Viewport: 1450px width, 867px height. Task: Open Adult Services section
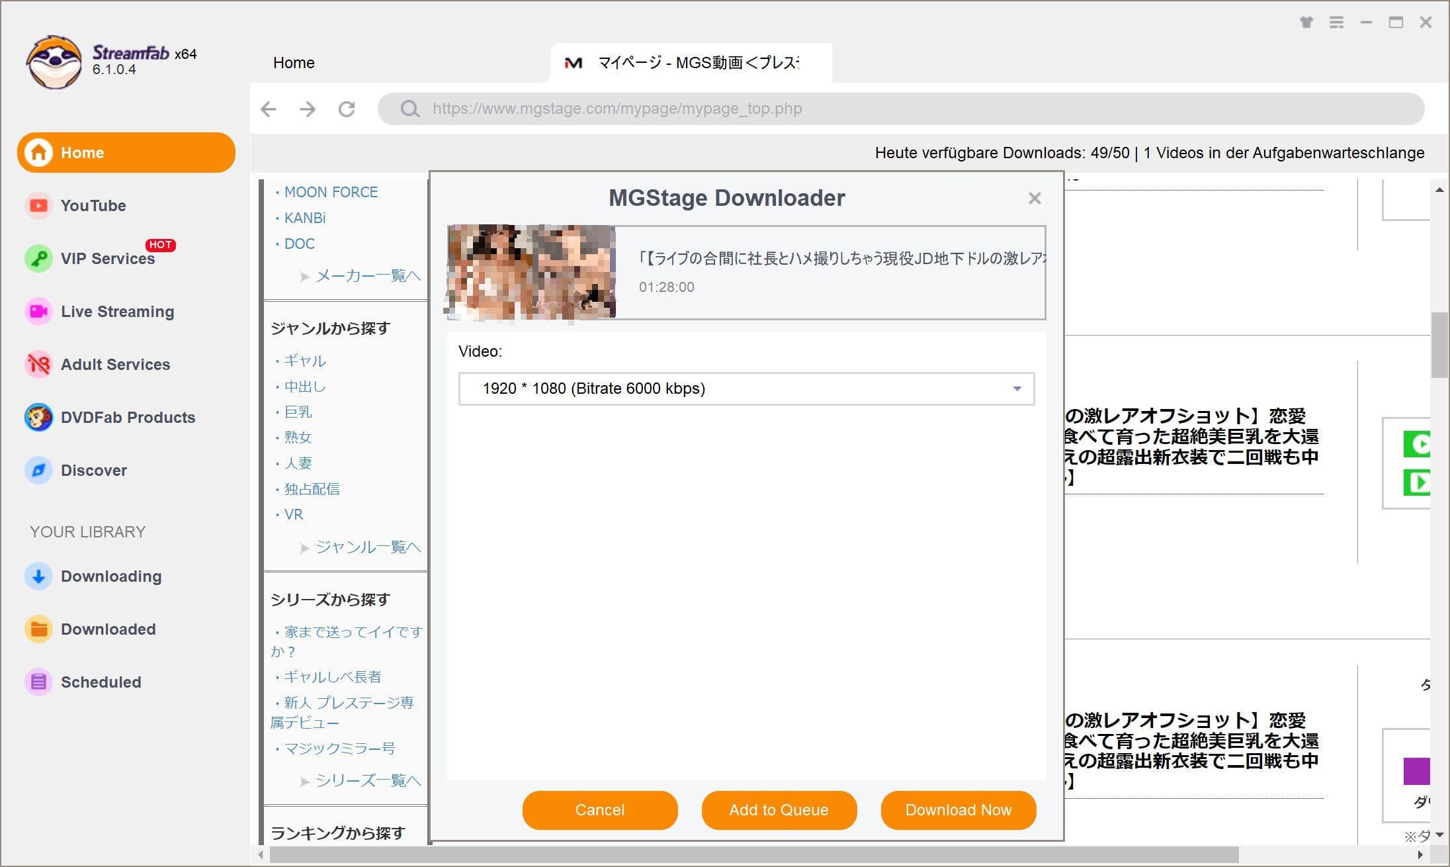pyautogui.click(x=116, y=365)
